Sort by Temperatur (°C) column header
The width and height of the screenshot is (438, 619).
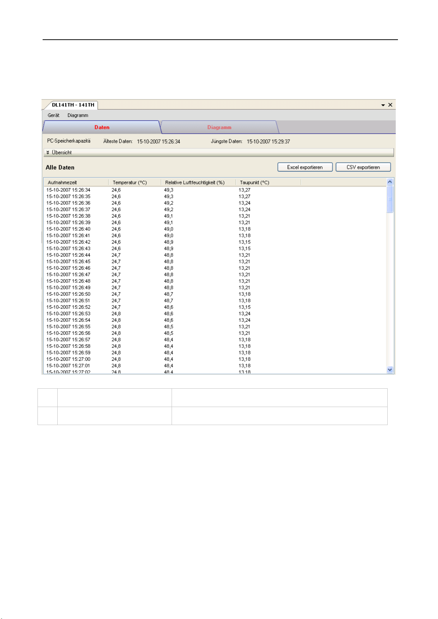(135, 183)
